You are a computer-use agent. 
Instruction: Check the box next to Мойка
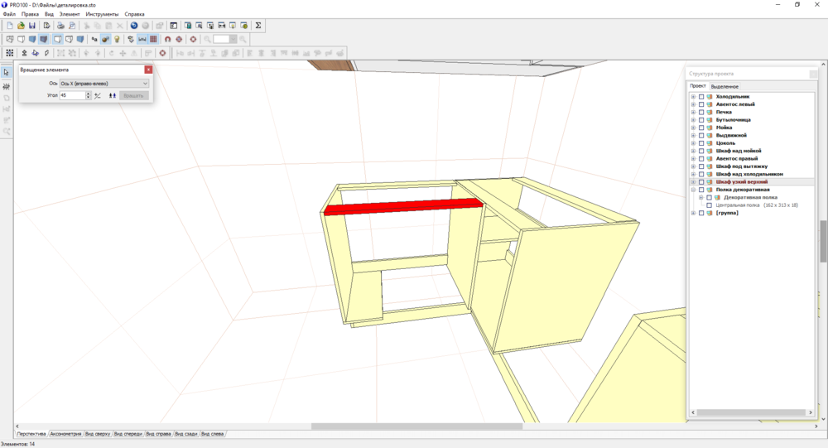pyautogui.click(x=701, y=128)
